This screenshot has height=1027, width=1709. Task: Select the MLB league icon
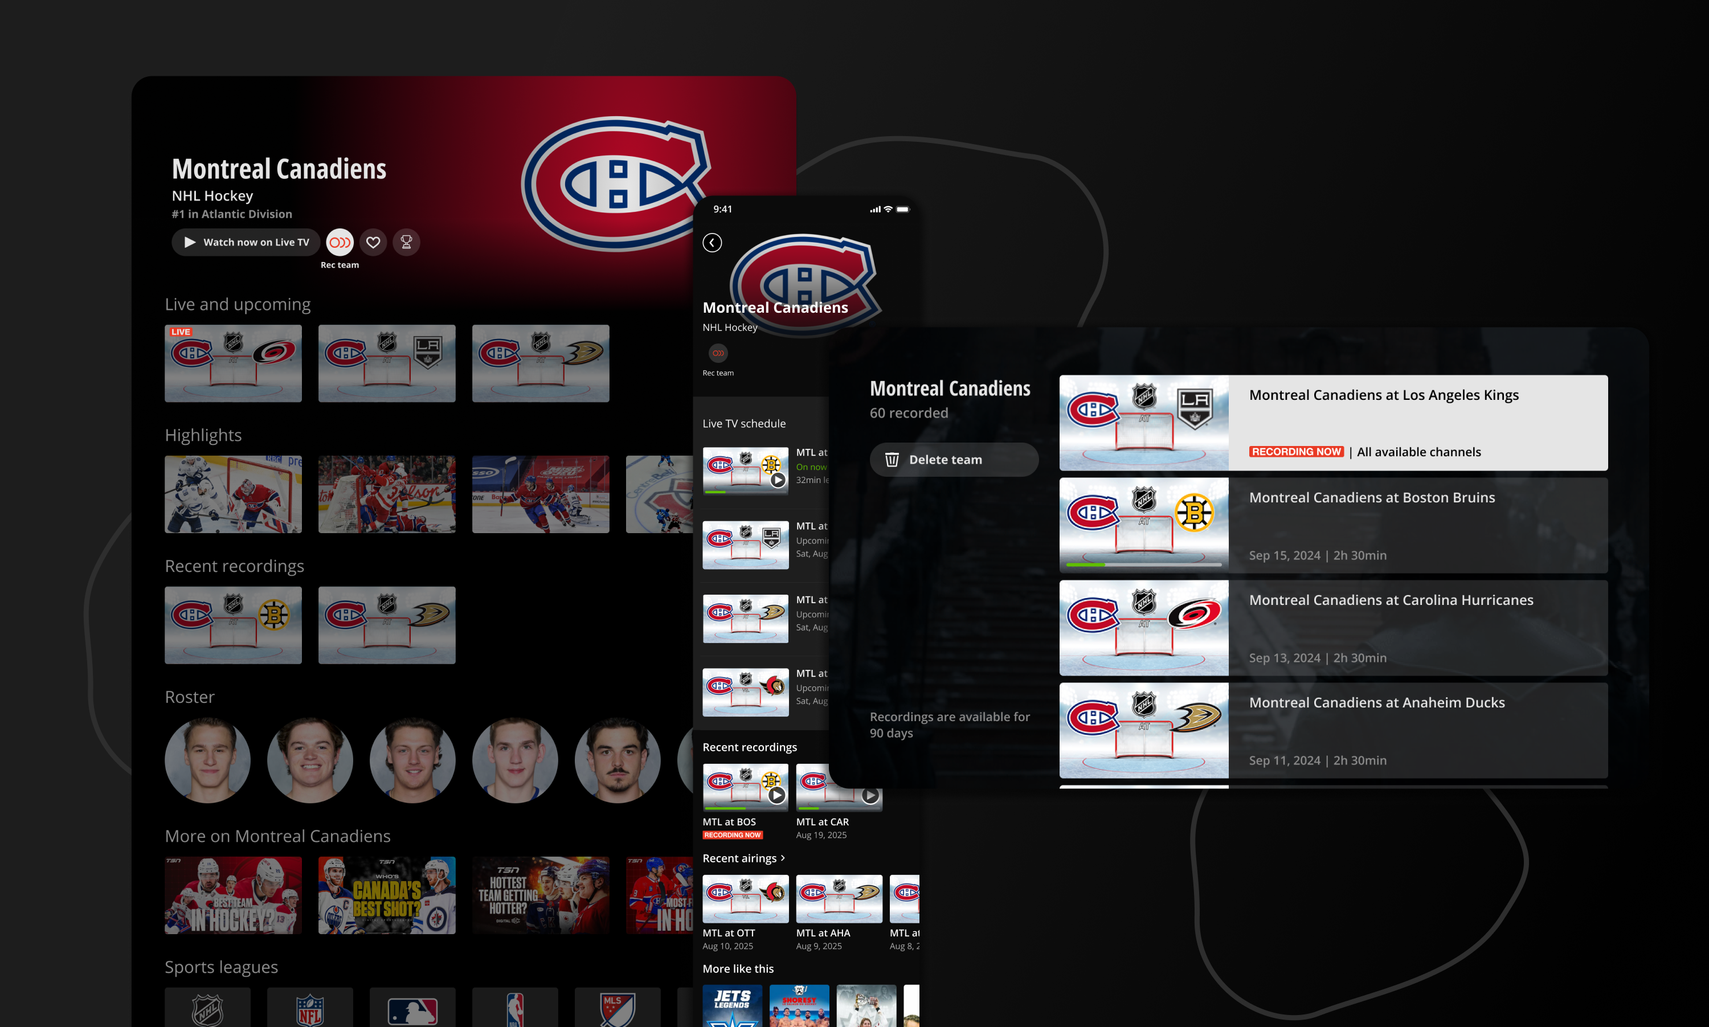pos(412,1008)
